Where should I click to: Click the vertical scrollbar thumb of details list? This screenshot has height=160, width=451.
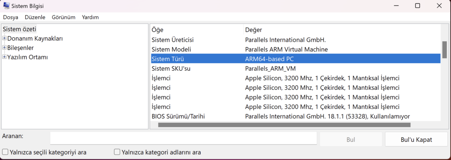point(444,49)
